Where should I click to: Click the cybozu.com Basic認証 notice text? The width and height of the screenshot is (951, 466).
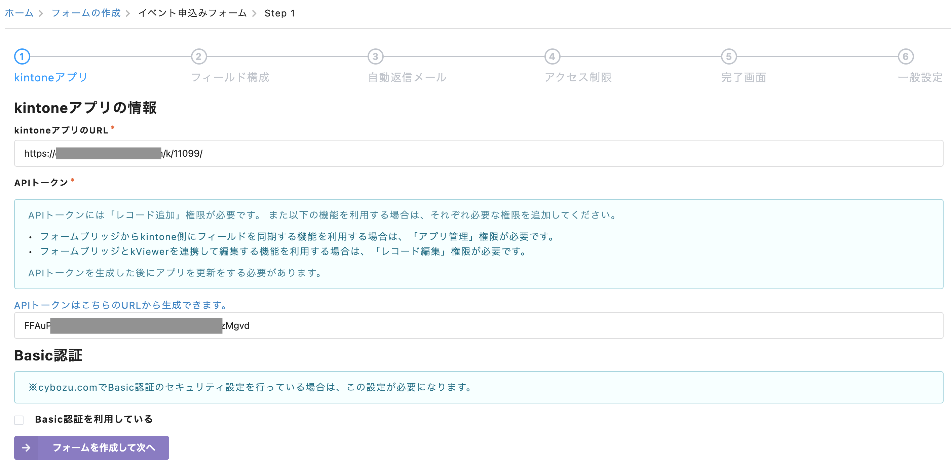pyautogui.click(x=251, y=387)
